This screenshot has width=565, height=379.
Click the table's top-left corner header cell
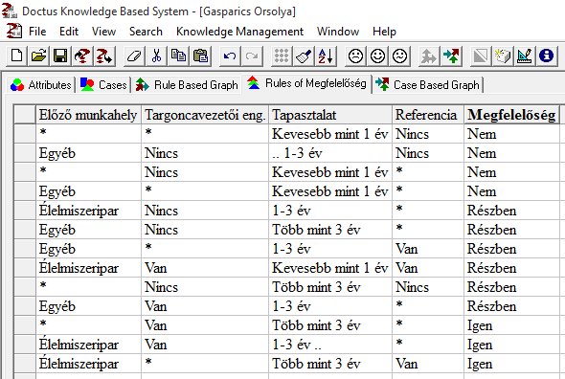[x=25, y=115]
